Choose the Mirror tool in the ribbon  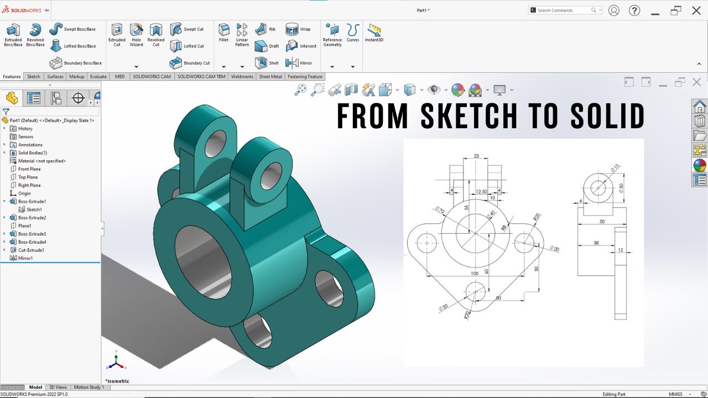point(299,63)
